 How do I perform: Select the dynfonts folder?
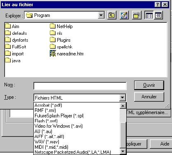[x=16, y=40]
